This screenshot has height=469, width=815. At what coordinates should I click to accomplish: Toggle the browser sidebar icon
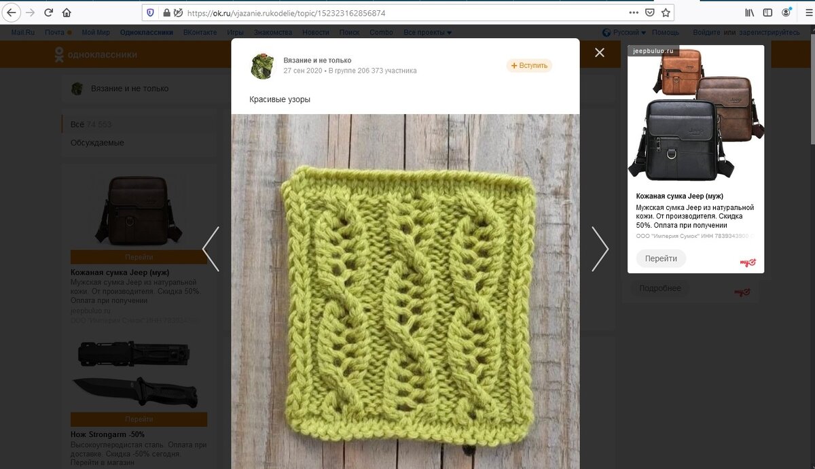click(767, 12)
